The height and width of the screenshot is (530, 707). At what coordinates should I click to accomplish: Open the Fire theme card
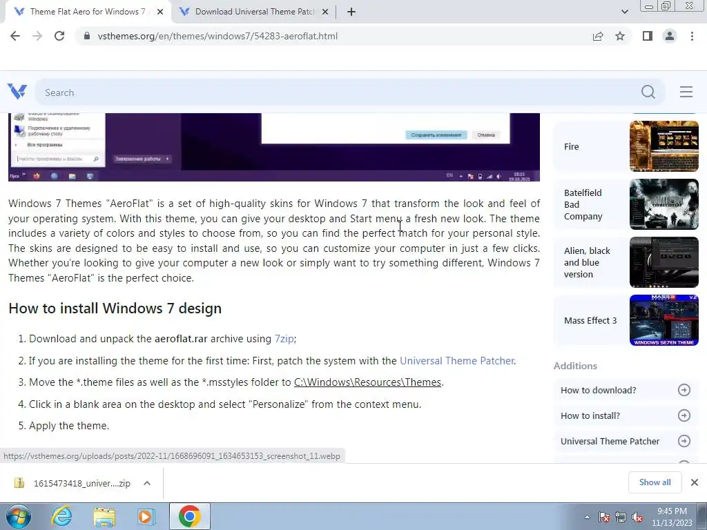[x=626, y=146]
